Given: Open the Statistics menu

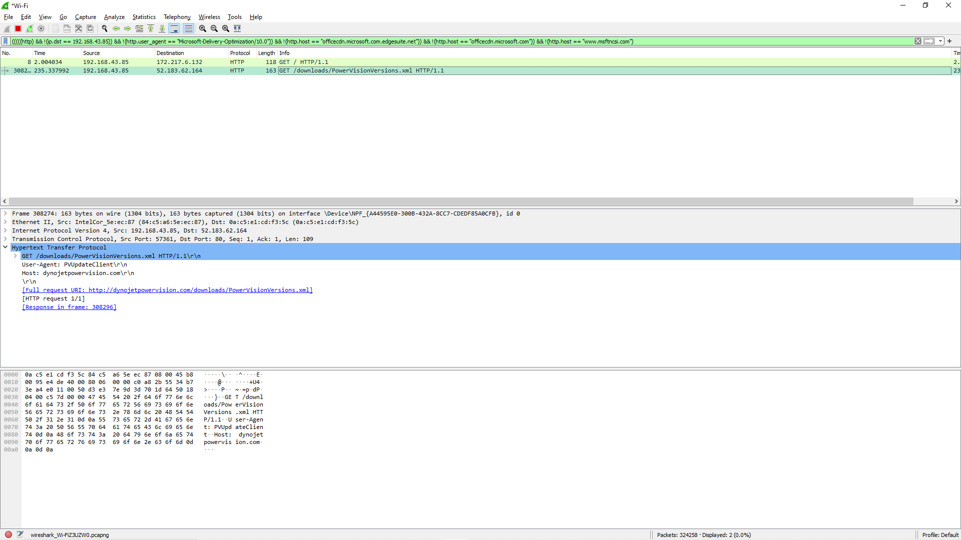Looking at the screenshot, I should point(144,16).
